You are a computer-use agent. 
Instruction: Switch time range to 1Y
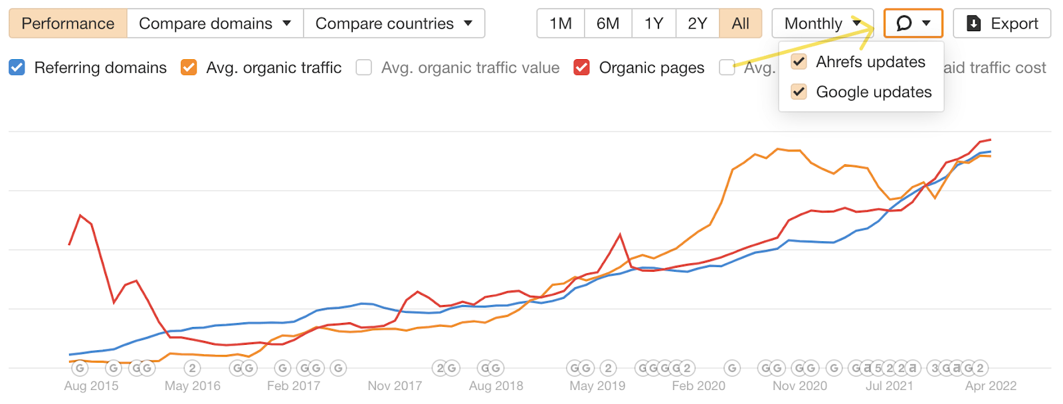(654, 24)
